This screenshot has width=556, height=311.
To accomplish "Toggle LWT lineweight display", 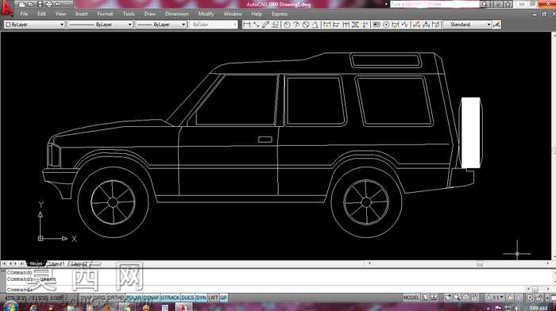I will click(x=213, y=298).
